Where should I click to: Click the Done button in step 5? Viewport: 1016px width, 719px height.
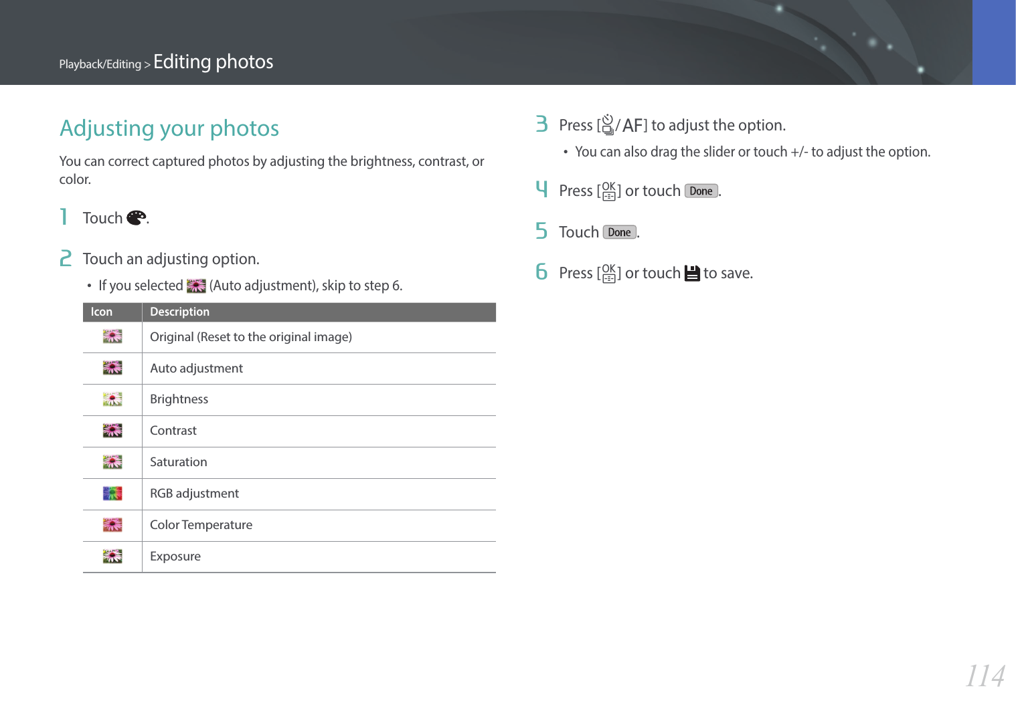(x=620, y=232)
